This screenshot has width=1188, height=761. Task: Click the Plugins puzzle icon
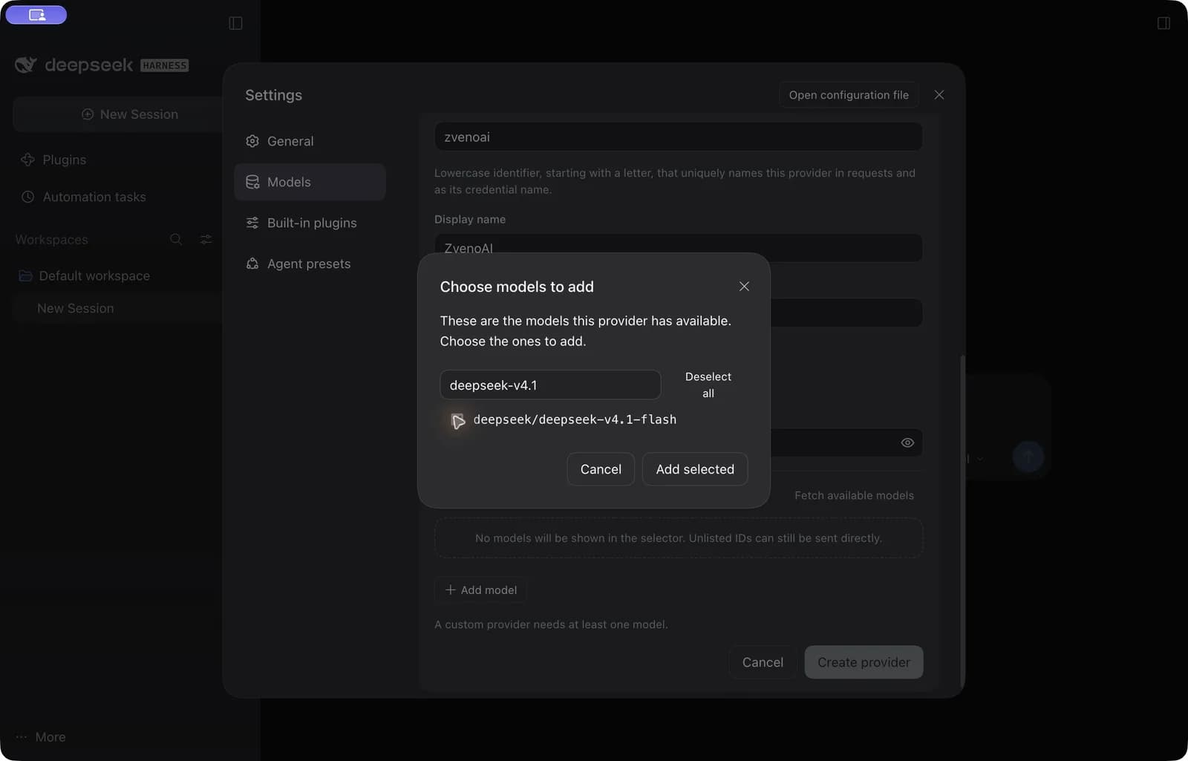click(x=27, y=160)
